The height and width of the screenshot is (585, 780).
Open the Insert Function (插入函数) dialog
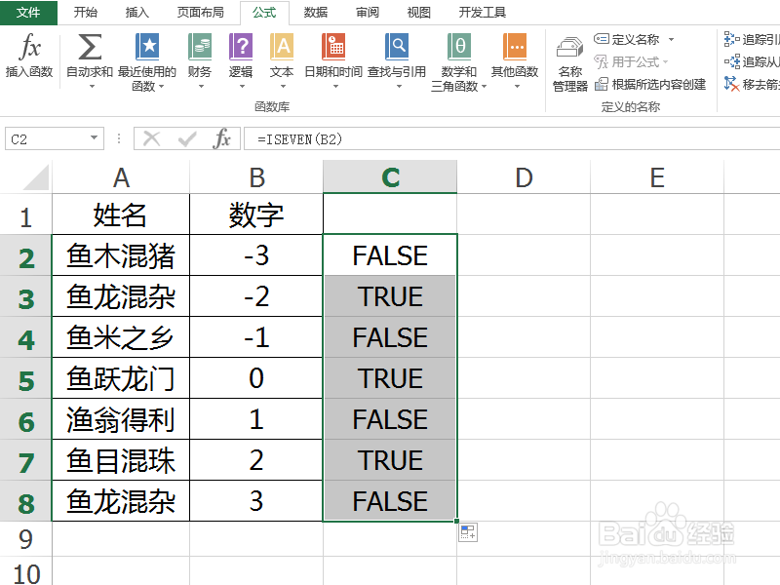(29, 55)
